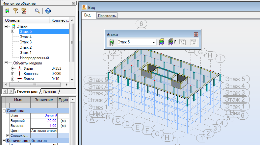Expand the Этаж 5 tree node
This screenshot has width=260, height=145.
[13, 31]
